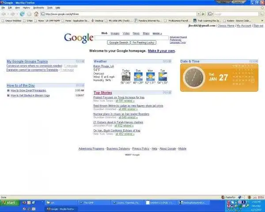The height and width of the screenshot is (212, 265).
Task: Close the Weather gadget
Action: coord(170,61)
